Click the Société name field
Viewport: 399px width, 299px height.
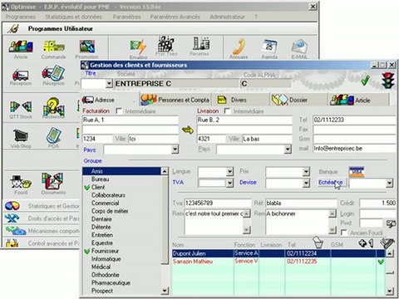[x=176, y=83]
